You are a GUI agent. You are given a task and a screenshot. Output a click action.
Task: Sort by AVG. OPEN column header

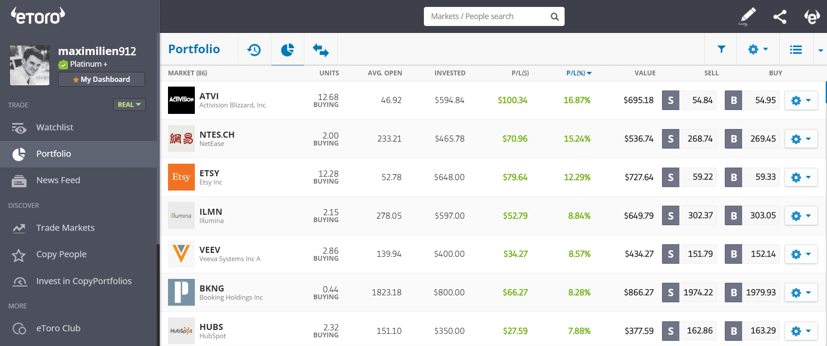[x=385, y=73]
